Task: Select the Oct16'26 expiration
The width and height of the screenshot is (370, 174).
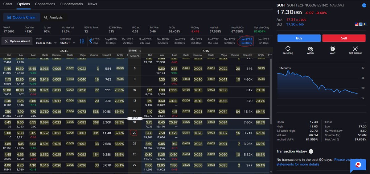Action: coord(128,41)
